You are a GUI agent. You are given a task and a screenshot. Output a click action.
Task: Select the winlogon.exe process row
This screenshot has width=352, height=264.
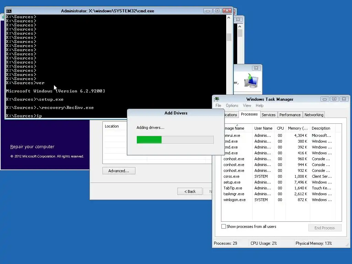[x=278, y=200]
